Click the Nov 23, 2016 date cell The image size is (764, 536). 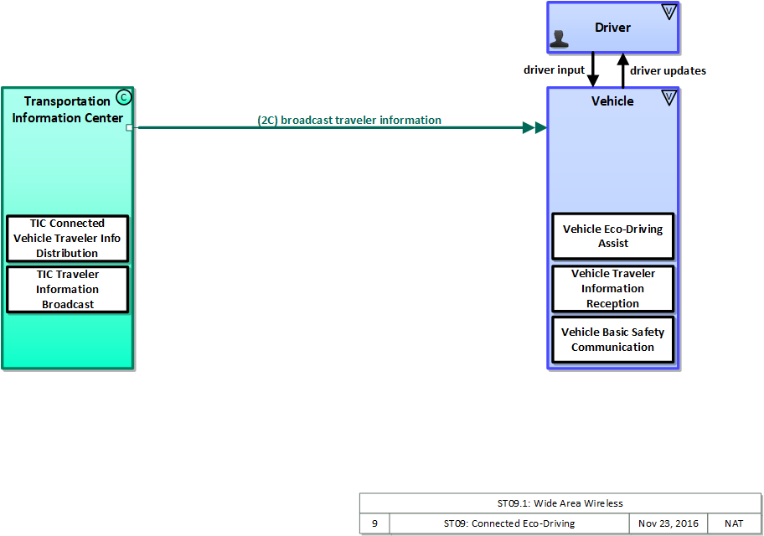coord(668,523)
